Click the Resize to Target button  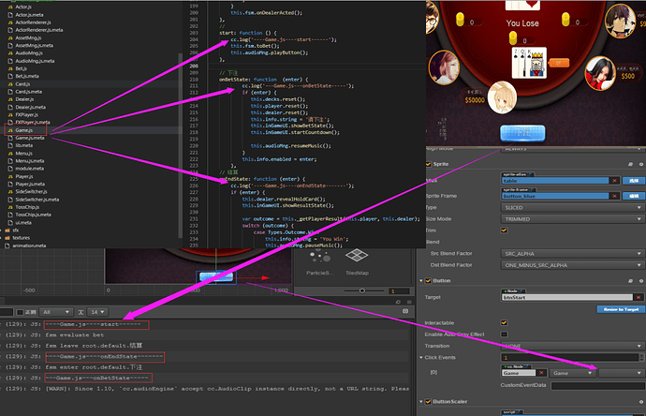pos(621,309)
